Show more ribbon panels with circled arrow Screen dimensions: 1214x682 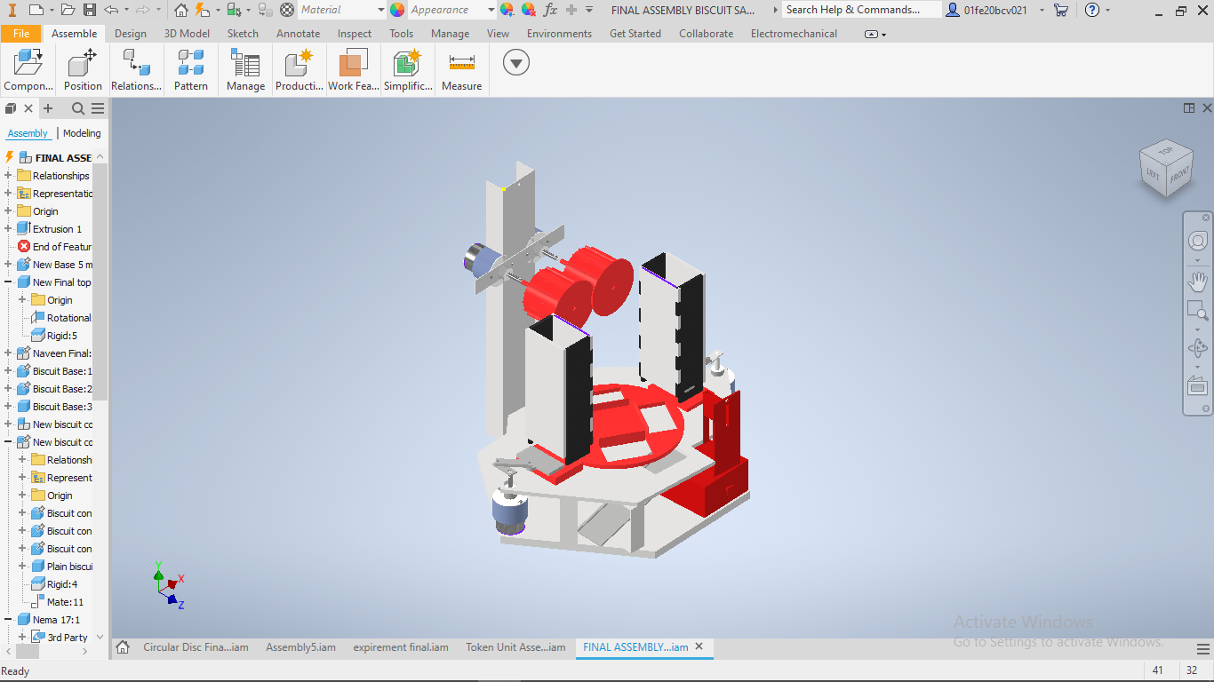point(515,62)
